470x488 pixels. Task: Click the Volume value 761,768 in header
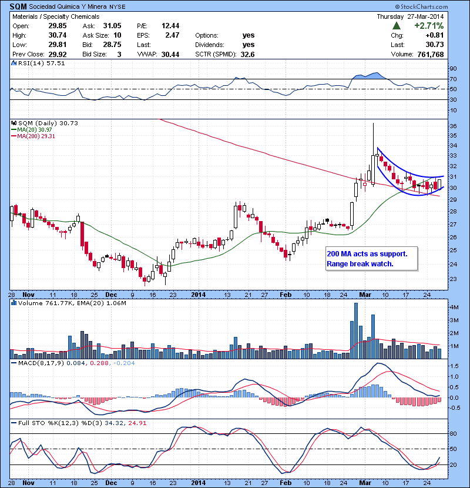[431, 54]
